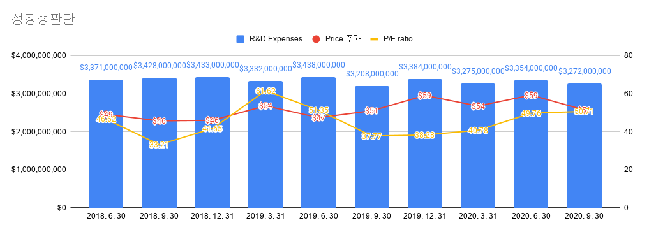Click the $3,433,000,000 data label
Viewport: 649px width, 232px height.
click(x=213, y=65)
